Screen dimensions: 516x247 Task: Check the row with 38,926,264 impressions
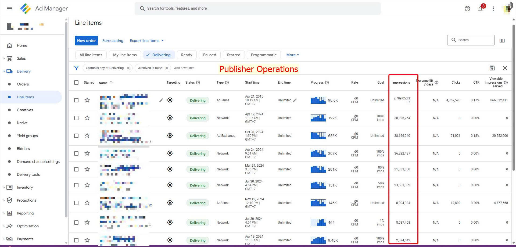click(76, 118)
